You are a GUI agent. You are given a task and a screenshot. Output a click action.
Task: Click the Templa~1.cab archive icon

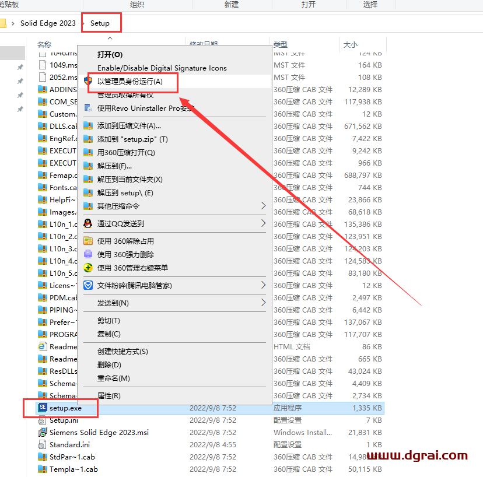43,469
